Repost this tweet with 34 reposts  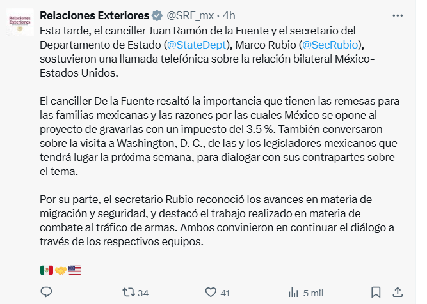128,293
